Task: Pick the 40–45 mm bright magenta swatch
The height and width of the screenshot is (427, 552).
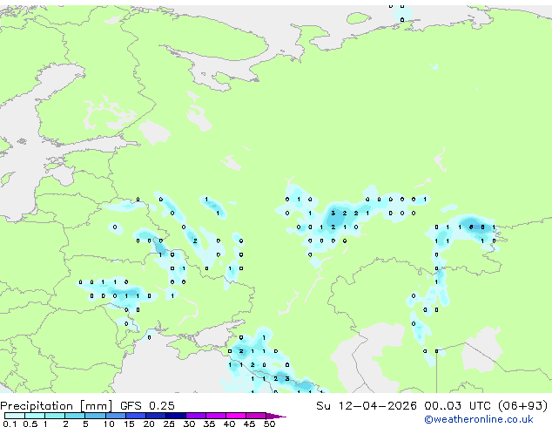Action: click(236, 416)
